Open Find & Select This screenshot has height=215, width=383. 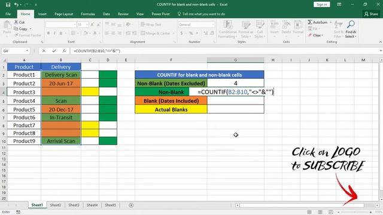[x=351, y=29]
